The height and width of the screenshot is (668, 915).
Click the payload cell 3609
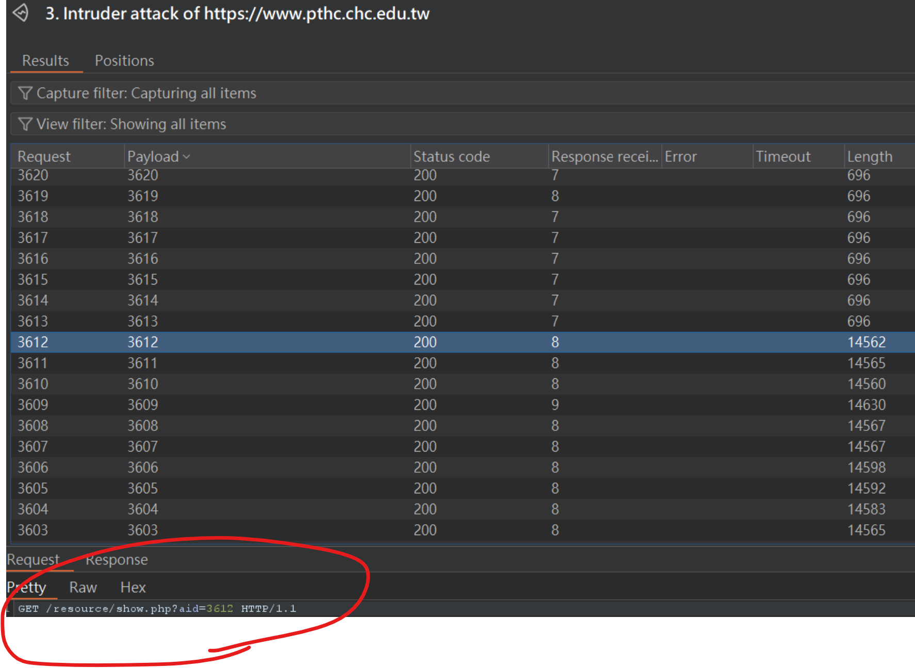click(143, 405)
